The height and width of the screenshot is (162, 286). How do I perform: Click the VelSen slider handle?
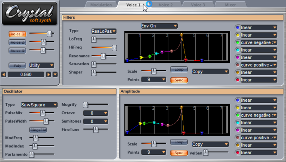pos(206,152)
